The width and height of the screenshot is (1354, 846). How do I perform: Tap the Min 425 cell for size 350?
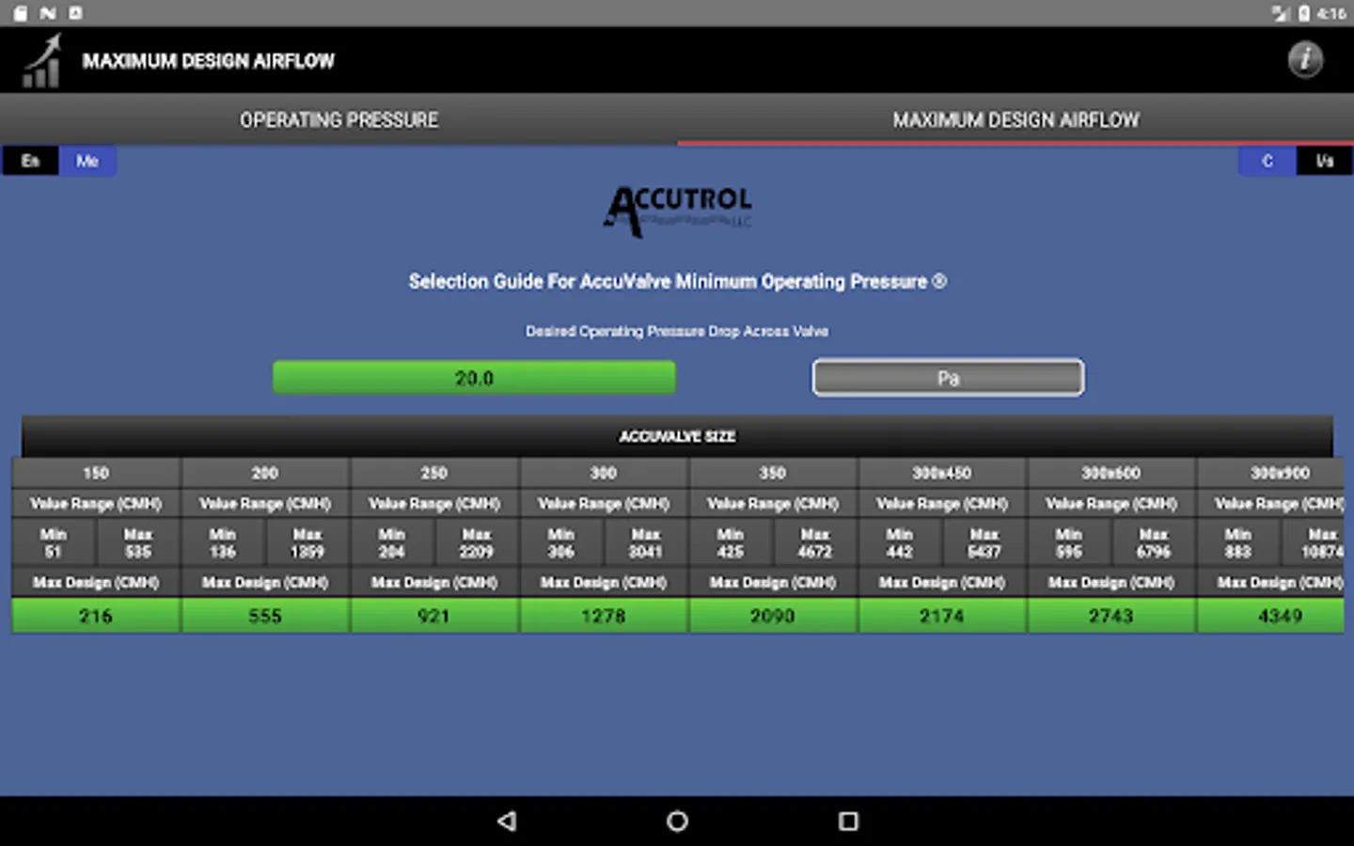point(731,542)
